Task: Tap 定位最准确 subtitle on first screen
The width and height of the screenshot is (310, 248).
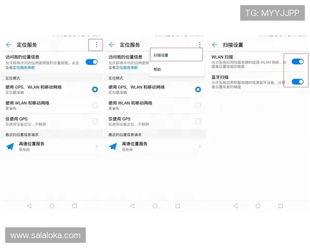Action: [x=14, y=92]
